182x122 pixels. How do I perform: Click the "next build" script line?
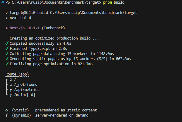20,18
